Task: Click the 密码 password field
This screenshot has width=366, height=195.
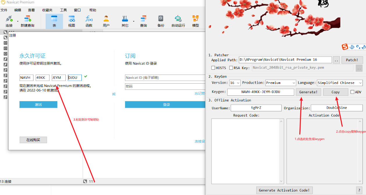Action: pos(165,87)
